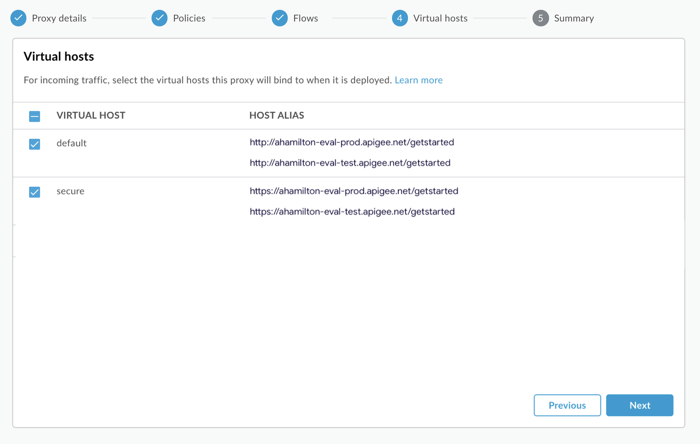The width and height of the screenshot is (700, 444).
Task: Click Learn more link for virtual hosts
Action: (x=418, y=79)
